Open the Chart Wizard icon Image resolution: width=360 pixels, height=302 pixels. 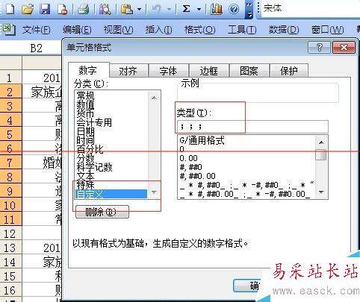point(216,9)
